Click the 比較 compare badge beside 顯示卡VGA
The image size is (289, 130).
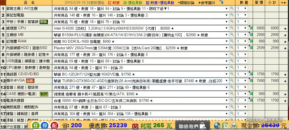[30, 80]
